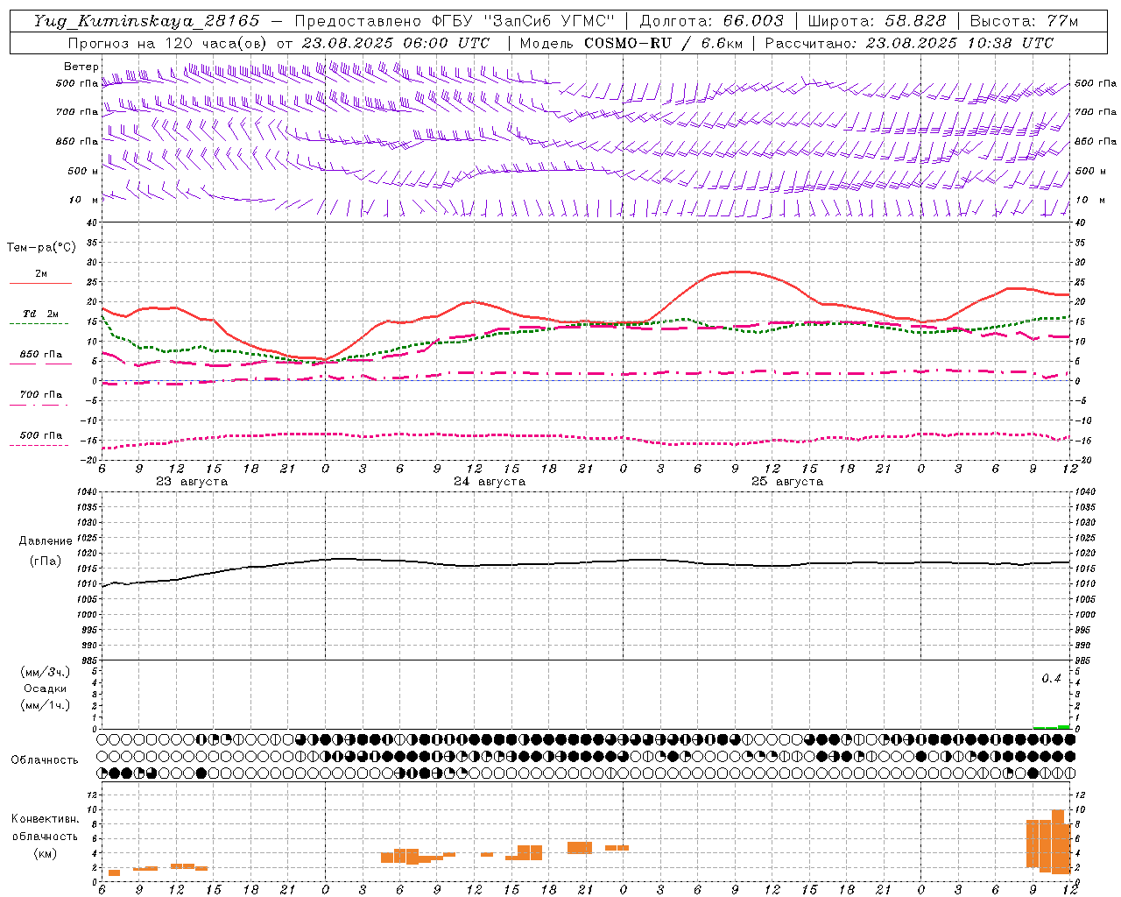1121x897 pixels.
Task: Click the black surface pressure curve
Action: pyautogui.click(x=587, y=562)
